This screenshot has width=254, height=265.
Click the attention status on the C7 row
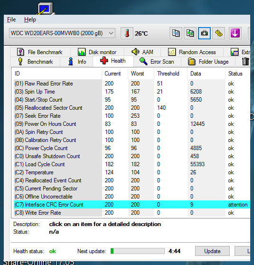tap(237, 205)
